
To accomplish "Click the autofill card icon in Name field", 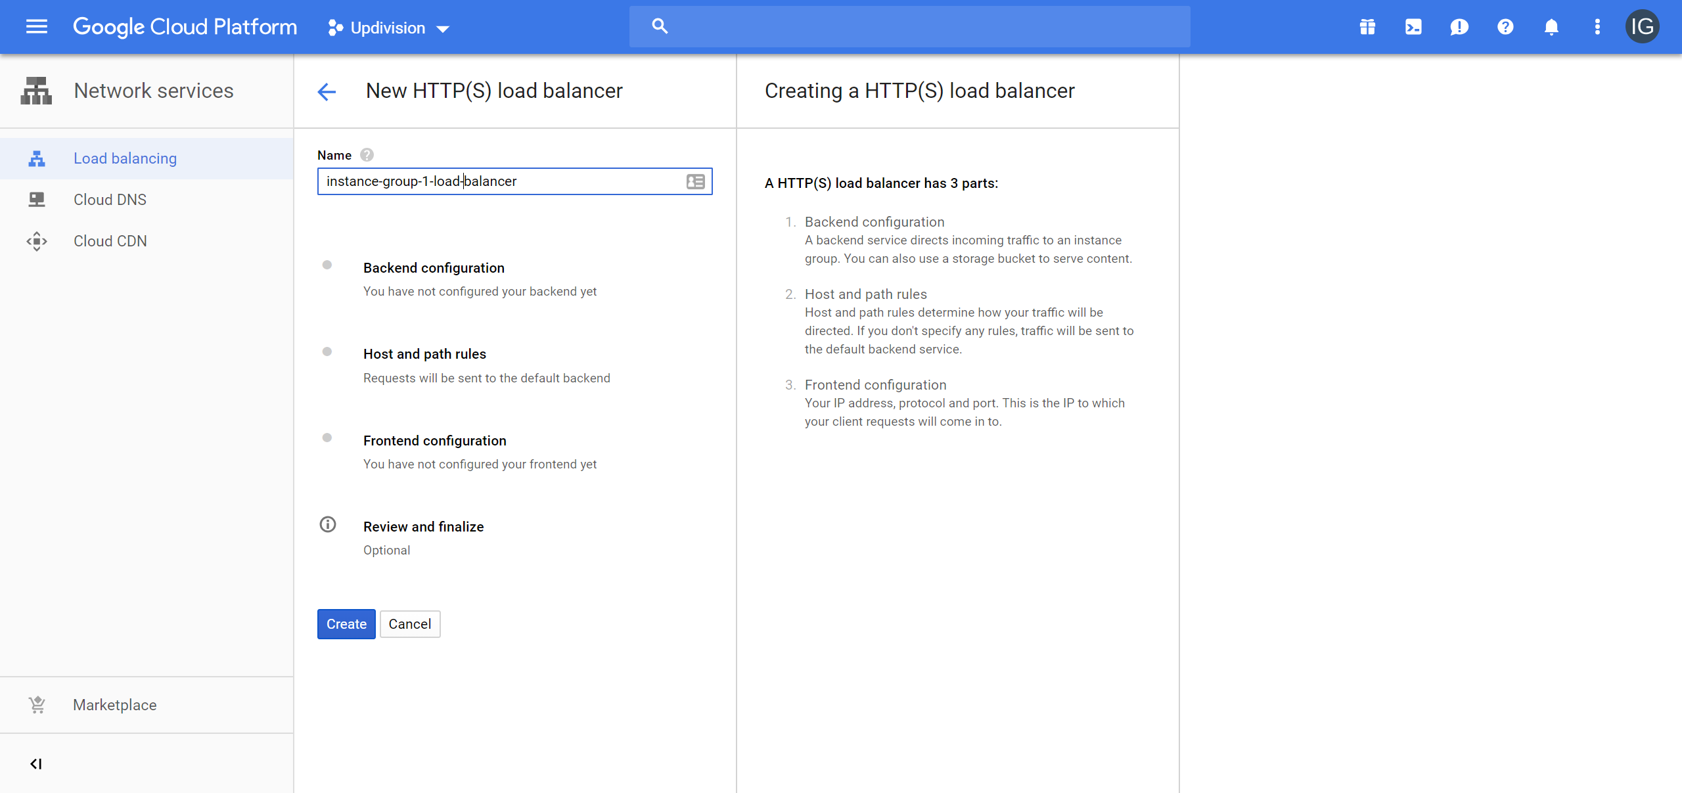I will tap(695, 182).
